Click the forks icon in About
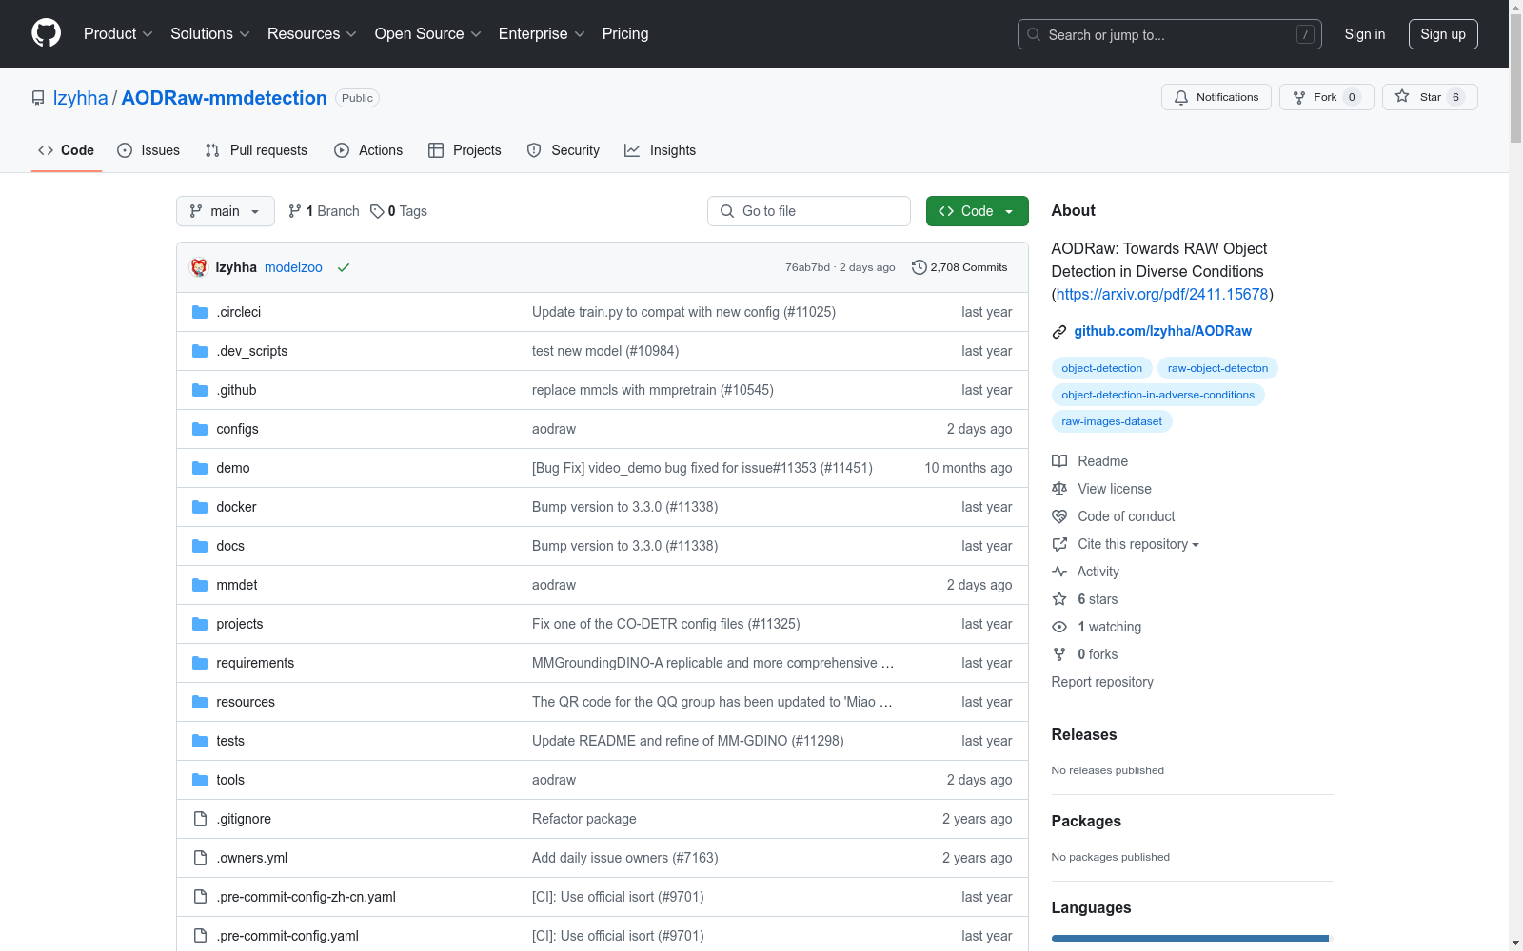 click(1059, 654)
